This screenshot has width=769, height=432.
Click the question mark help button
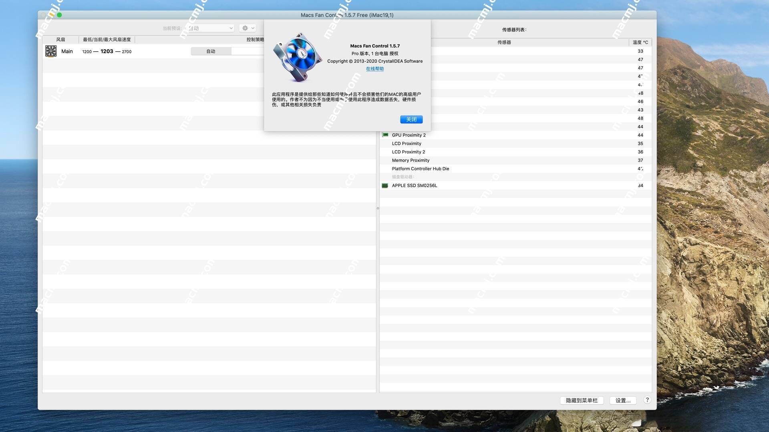pyautogui.click(x=647, y=400)
